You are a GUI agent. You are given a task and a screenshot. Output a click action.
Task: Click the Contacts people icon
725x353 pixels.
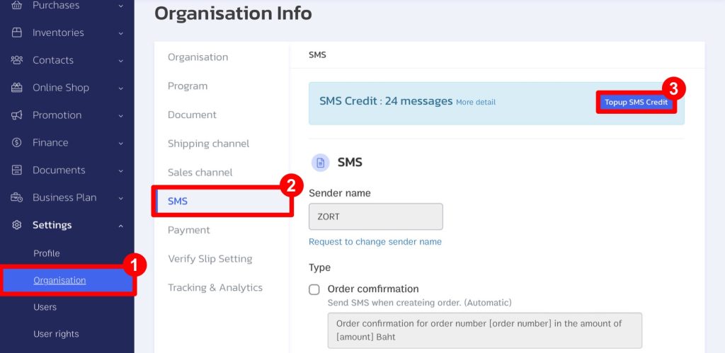click(x=17, y=60)
